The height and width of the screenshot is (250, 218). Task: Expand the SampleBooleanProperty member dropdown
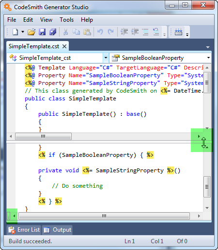[x=208, y=58]
